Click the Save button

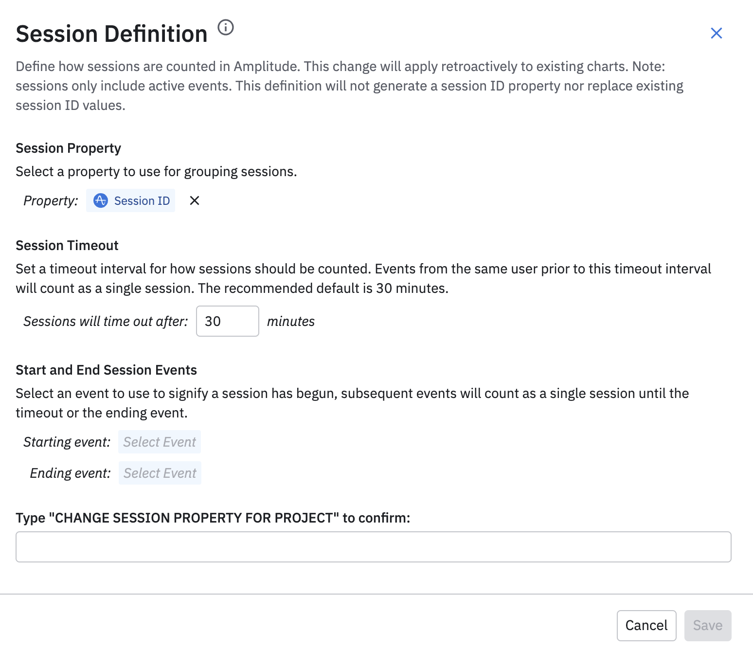[707, 625]
